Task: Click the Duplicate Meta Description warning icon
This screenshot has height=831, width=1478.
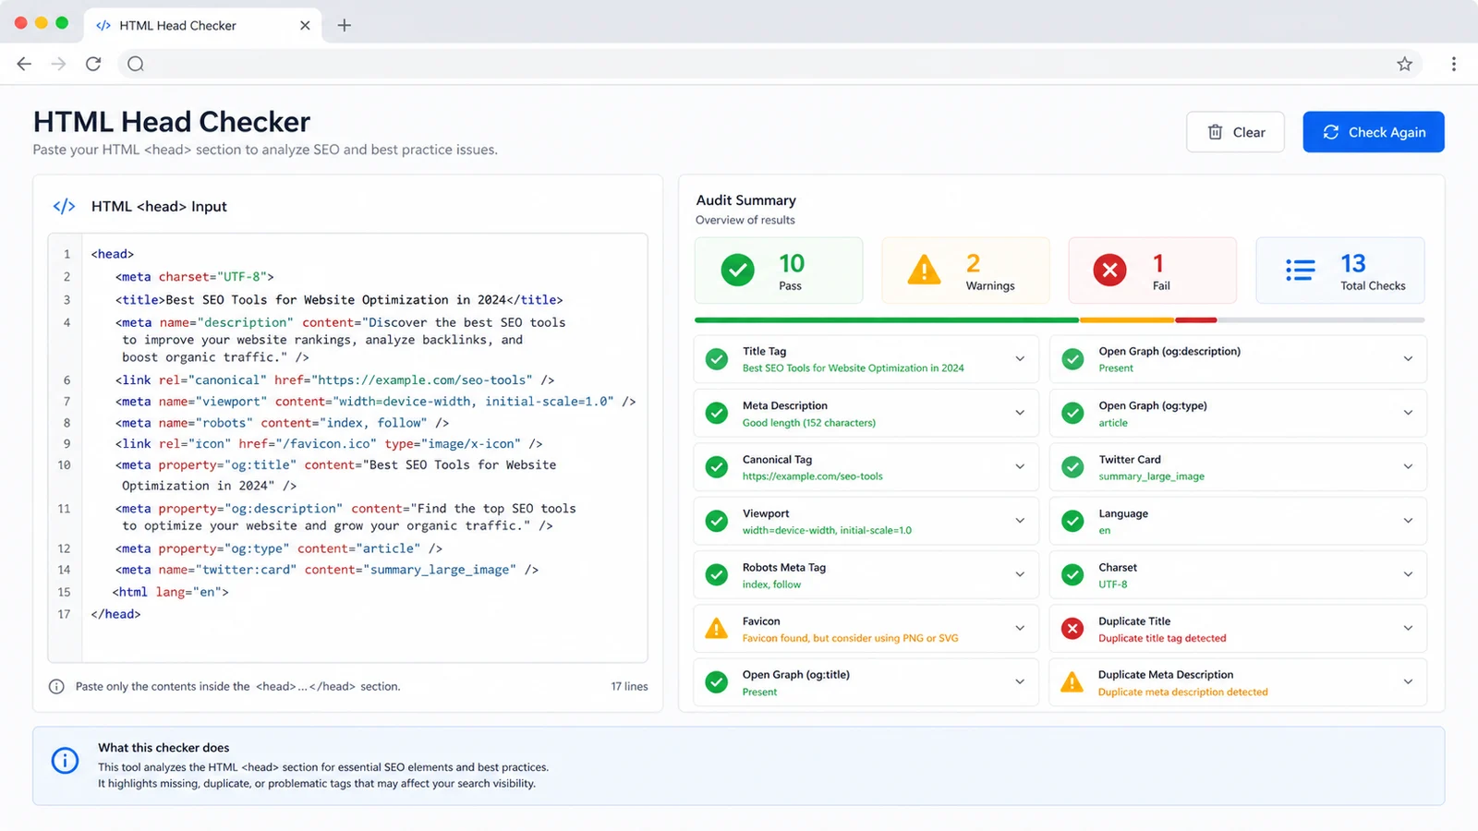Action: point(1072,682)
